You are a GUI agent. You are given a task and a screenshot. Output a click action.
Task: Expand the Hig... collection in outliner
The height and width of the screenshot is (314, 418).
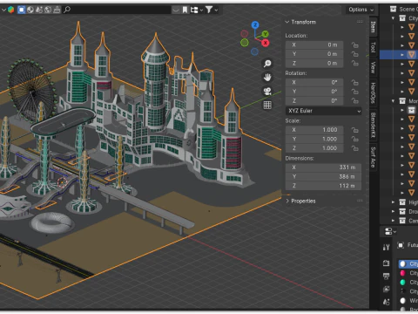click(393, 202)
